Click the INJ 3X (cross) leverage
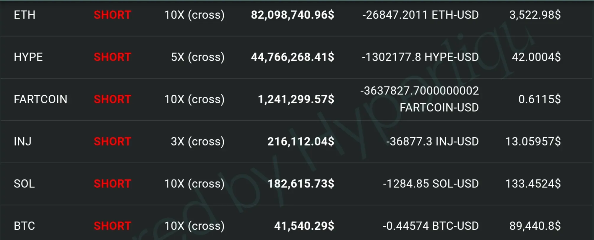The image size is (594, 240). click(198, 141)
